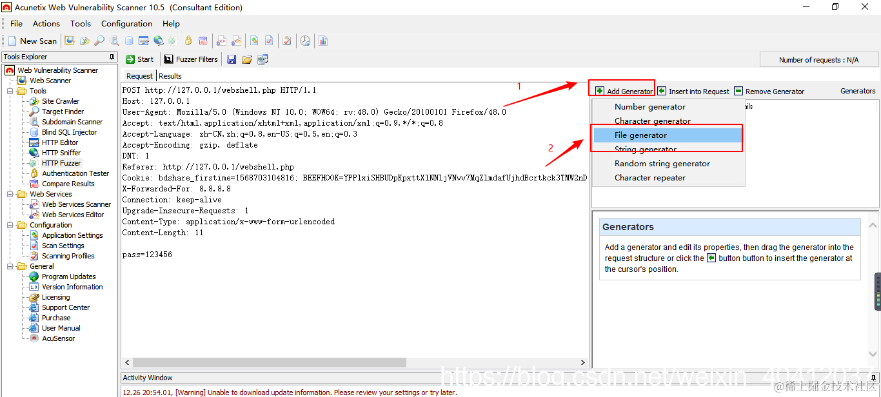This screenshot has width=881, height=397.
Task: Click Insert into Request arrow icon
Action: pyautogui.click(x=662, y=91)
